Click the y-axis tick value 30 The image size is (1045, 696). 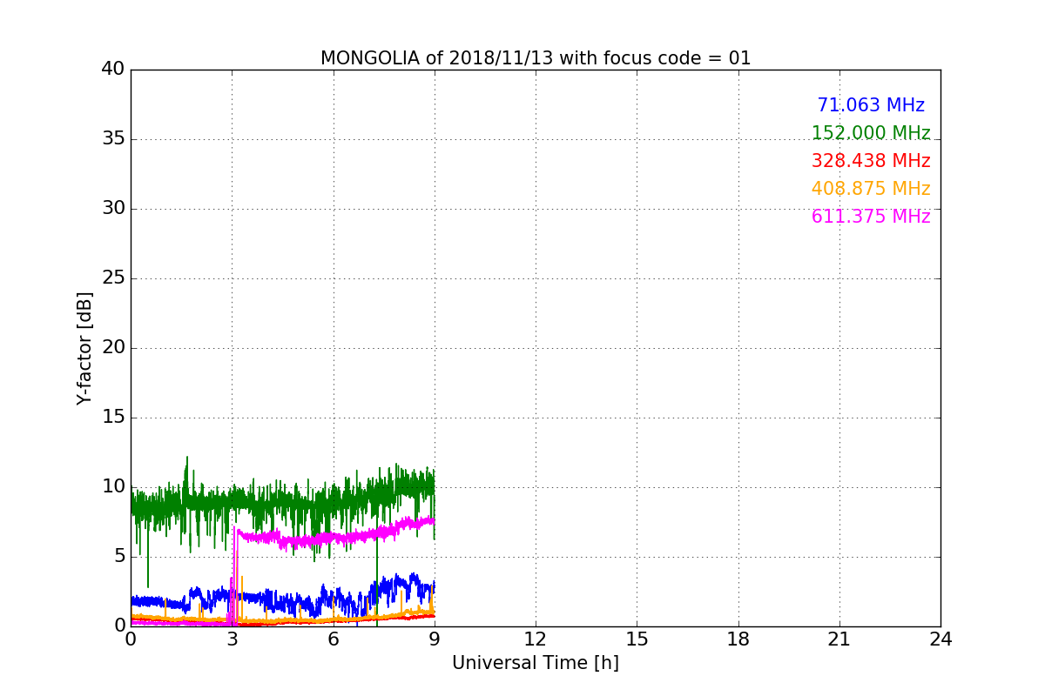(x=113, y=208)
